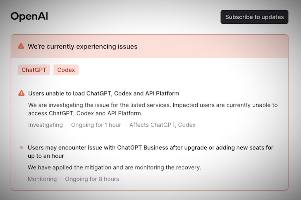The image size is (301, 200).
Task: Click the OpenAI wordmark in the header
Action: pyautogui.click(x=29, y=16)
